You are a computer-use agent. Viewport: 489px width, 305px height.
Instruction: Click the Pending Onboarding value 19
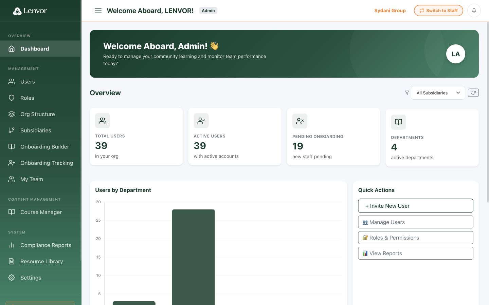coord(298,146)
